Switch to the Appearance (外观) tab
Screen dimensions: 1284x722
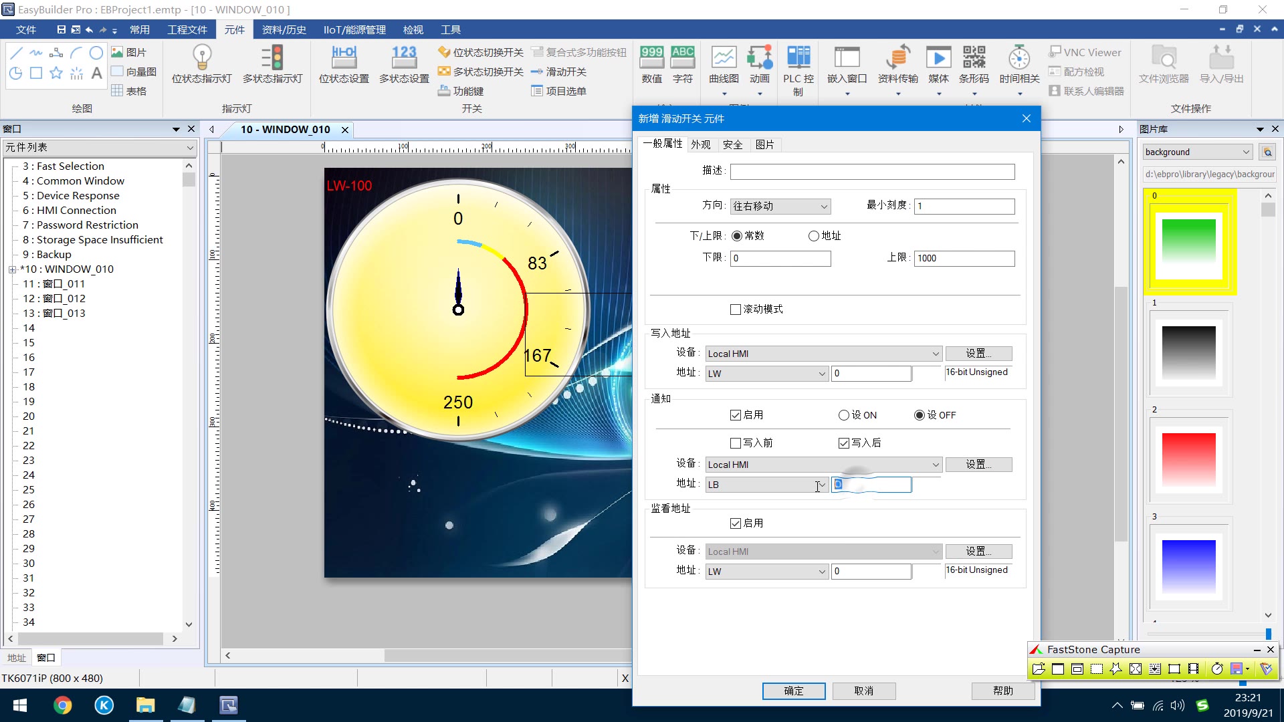coord(700,144)
